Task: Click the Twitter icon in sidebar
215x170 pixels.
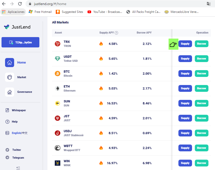Action: [x=7, y=150]
